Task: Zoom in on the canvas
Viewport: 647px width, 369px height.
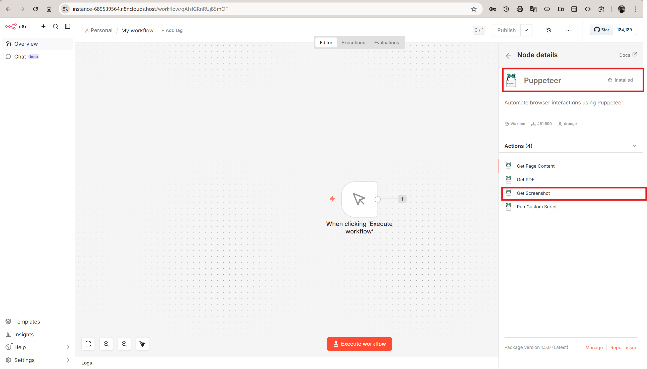Action: click(x=106, y=344)
